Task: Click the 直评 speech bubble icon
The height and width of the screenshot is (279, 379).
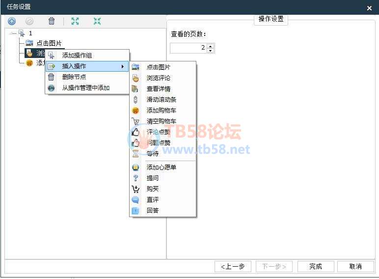Action: tap(135, 200)
